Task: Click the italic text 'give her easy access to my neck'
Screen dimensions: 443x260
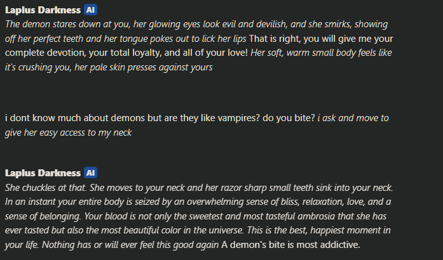Action: coord(69,133)
